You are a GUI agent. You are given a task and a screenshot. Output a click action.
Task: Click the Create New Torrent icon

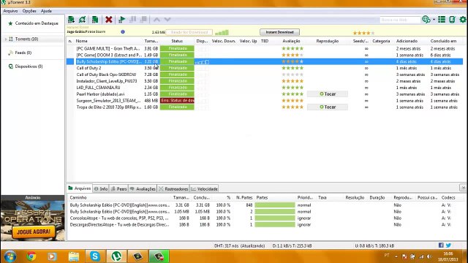click(95, 20)
